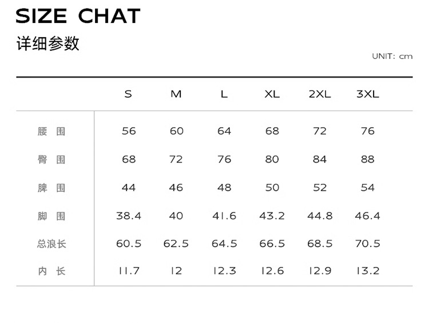
Task: Click the 内长 row label
Action: point(51,271)
